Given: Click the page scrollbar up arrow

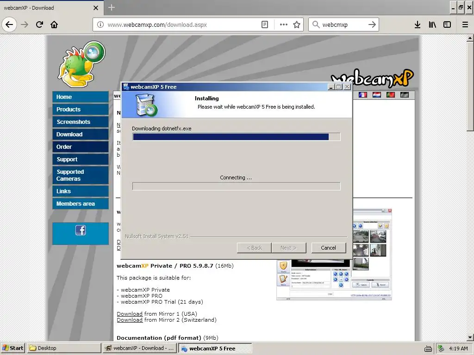Looking at the screenshot, I should (470, 38).
